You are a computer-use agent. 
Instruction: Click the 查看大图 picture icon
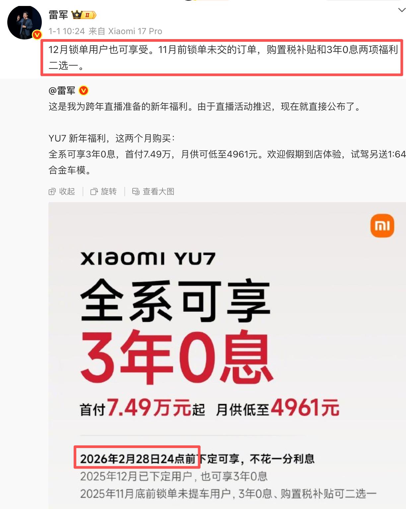coord(136,191)
